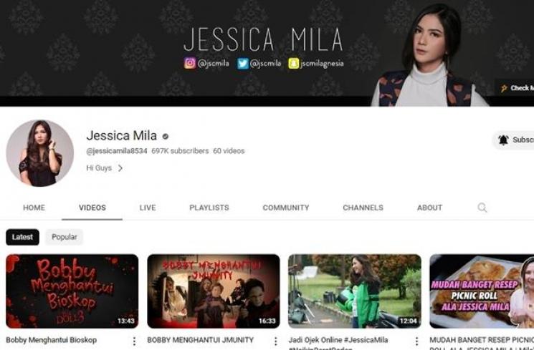Click the @jscmila Twitter handle link
This screenshot has width=534, height=350.
265,63
